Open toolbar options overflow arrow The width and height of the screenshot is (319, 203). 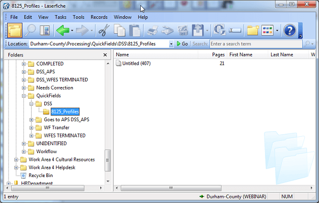coord(300,36)
